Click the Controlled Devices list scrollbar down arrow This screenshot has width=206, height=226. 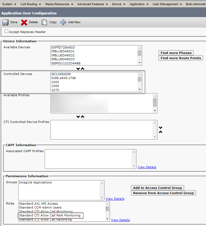[x=140, y=89]
